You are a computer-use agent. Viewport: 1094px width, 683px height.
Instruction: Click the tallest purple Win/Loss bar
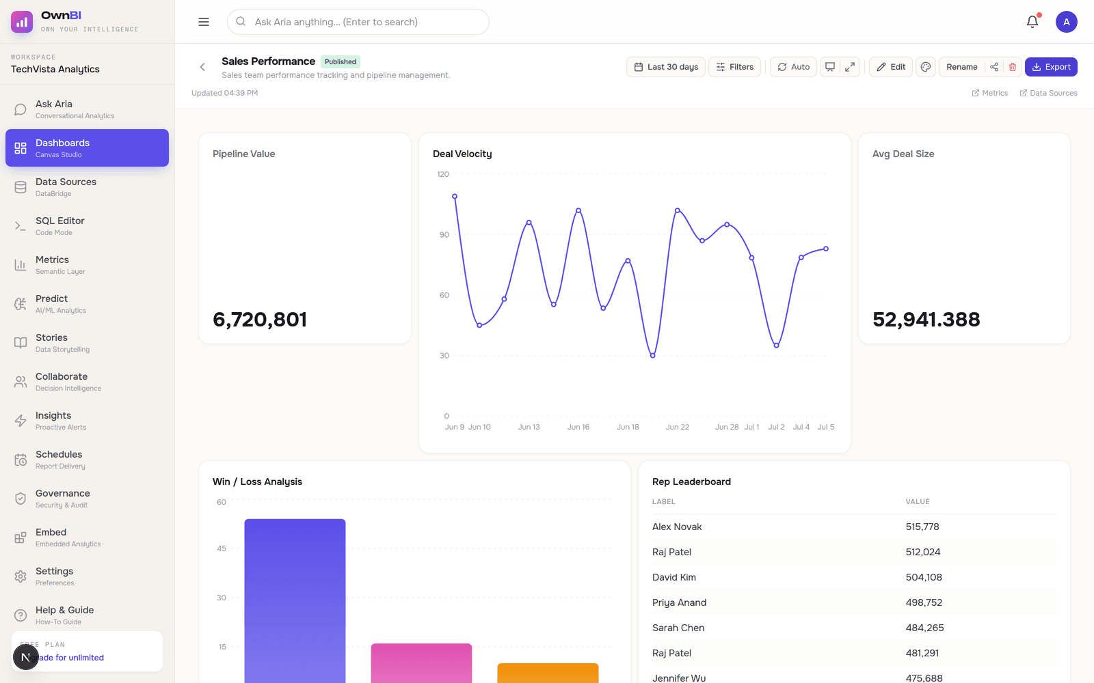(295, 601)
